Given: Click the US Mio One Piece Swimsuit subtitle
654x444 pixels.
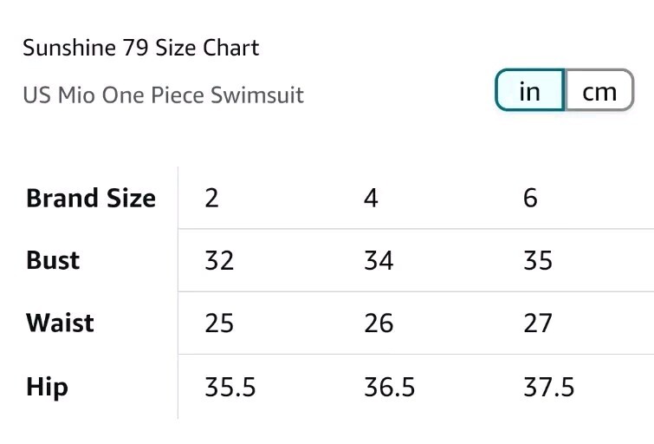Looking at the screenshot, I should pyautogui.click(x=163, y=95).
